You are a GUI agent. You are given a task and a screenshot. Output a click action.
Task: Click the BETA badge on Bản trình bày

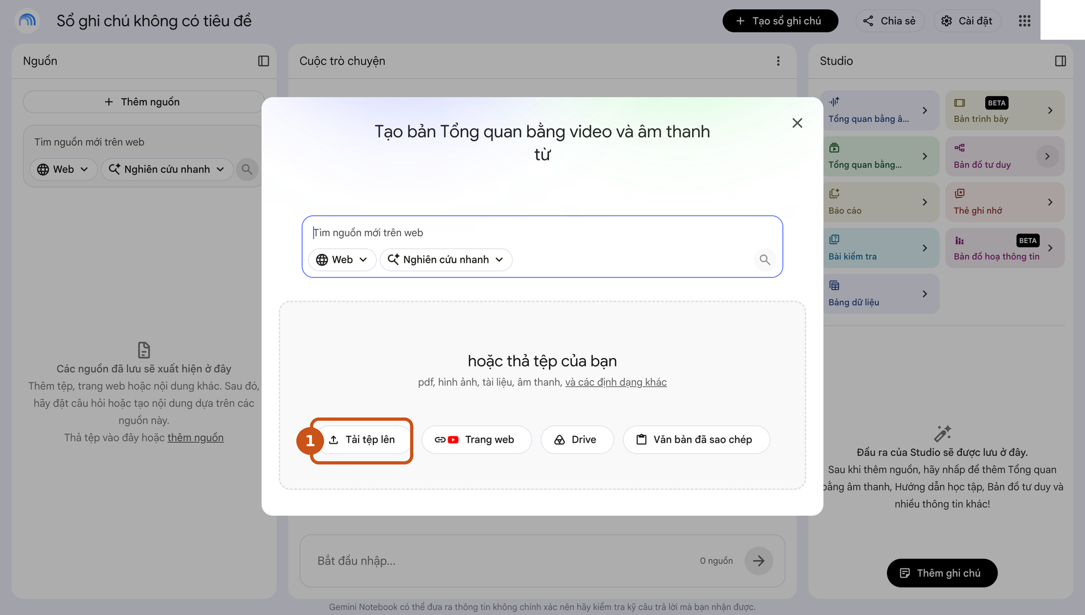click(997, 103)
